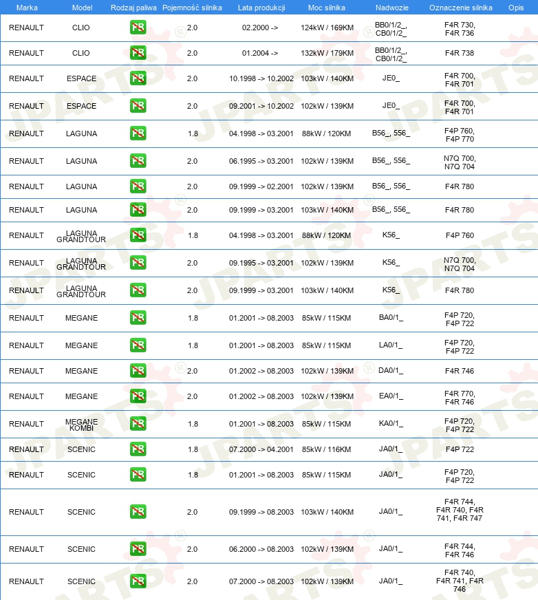The height and width of the screenshot is (600, 538).
Task: Click fuel icon in LAGUNA B56_ 103kW / 140KM row
Action: click(x=138, y=210)
